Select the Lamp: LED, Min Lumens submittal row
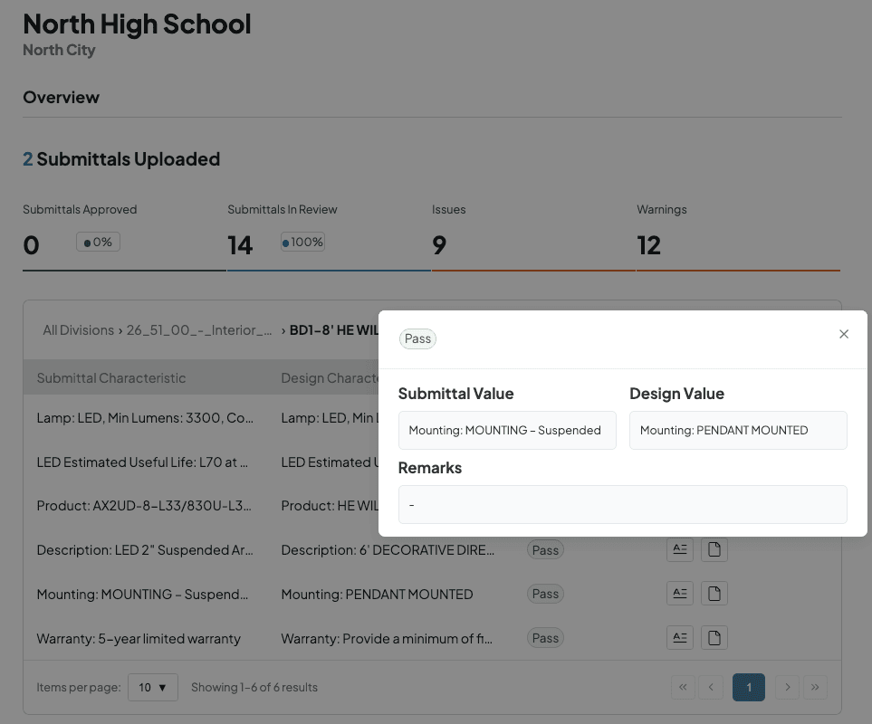The height and width of the screenshot is (724, 872). point(145,418)
